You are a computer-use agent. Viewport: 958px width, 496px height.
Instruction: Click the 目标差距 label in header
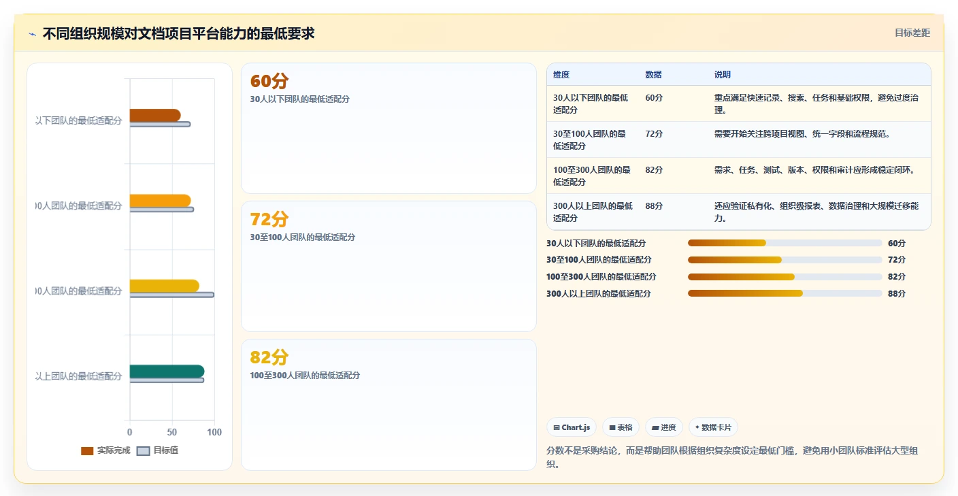point(912,33)
